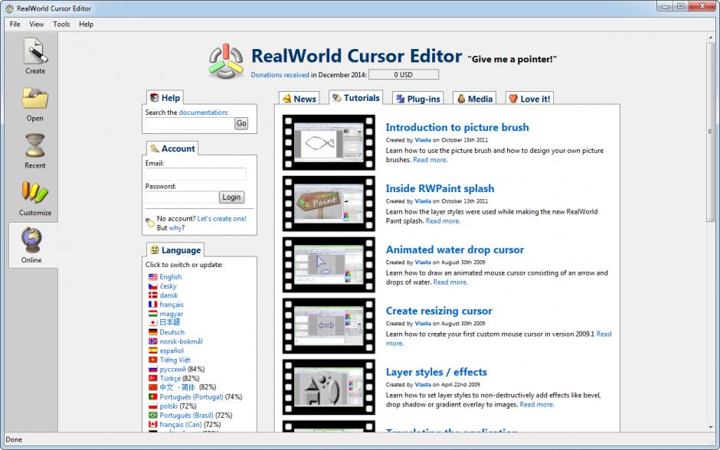Select the Tutorials tab

click(x=356, y=98)
